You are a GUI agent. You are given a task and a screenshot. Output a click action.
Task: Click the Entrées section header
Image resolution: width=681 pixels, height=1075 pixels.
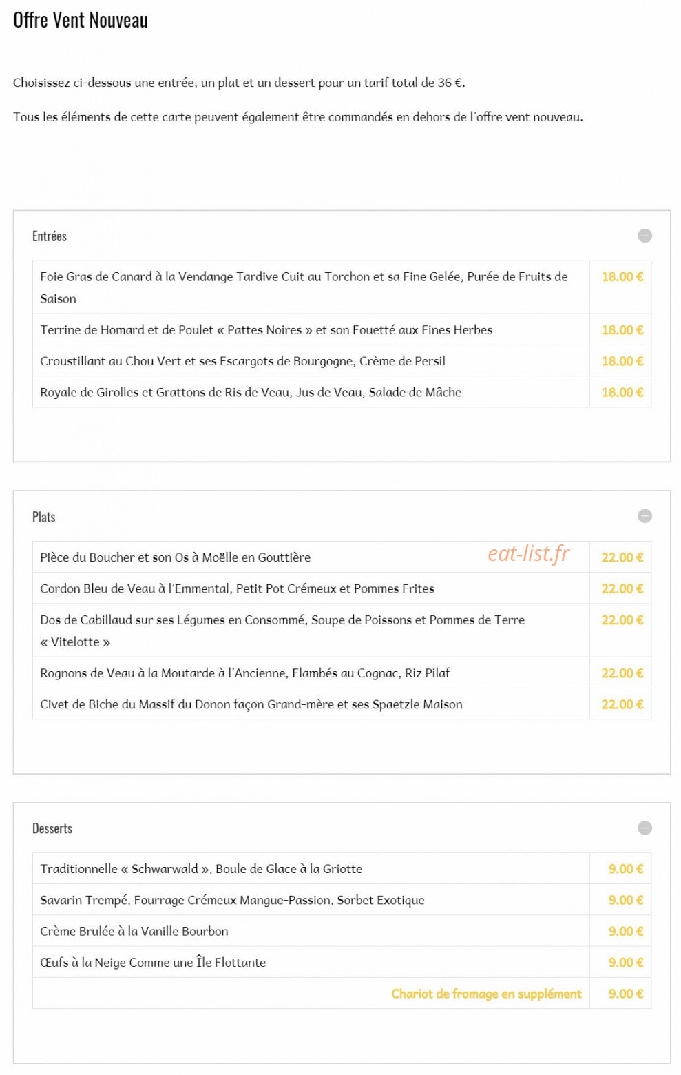[x=50, y=236]
